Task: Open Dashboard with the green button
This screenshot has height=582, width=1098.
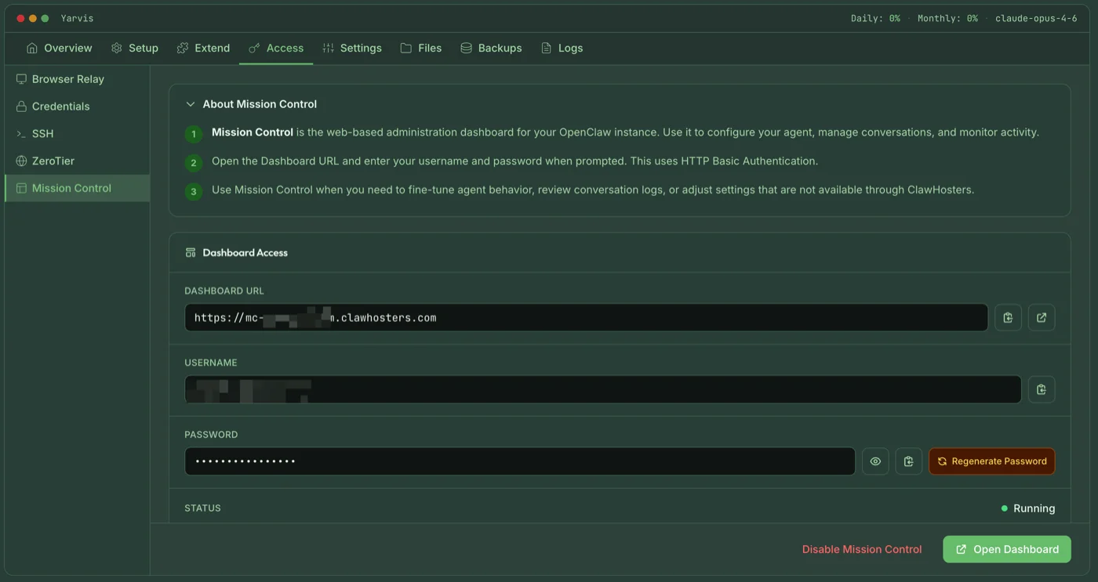Action: 1006,549
